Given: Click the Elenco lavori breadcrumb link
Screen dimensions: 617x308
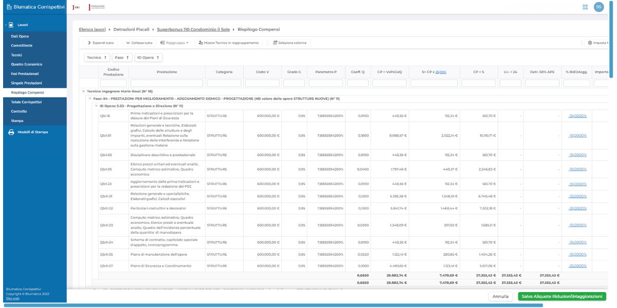Looking at the screenshot, I should click(92, 29).
